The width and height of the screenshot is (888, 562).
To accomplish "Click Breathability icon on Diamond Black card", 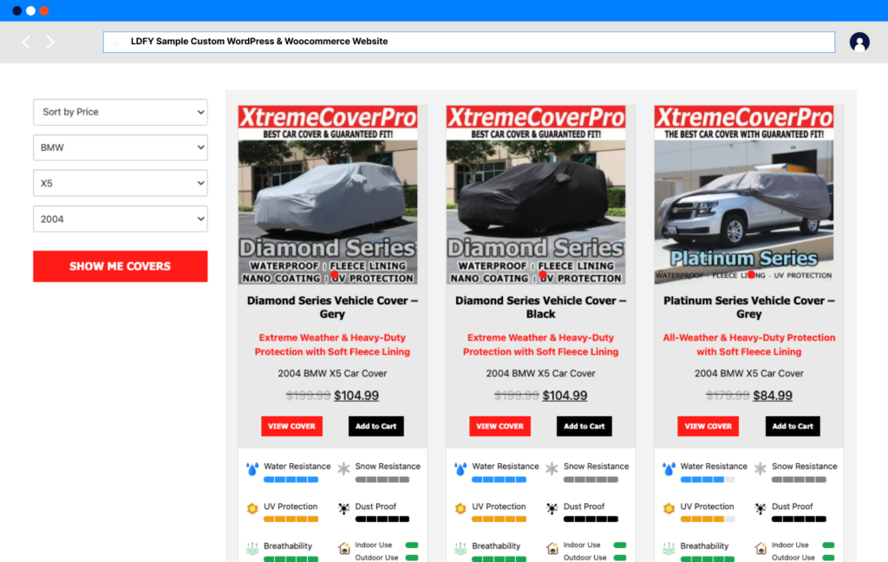I will click(x=461, y=548).
